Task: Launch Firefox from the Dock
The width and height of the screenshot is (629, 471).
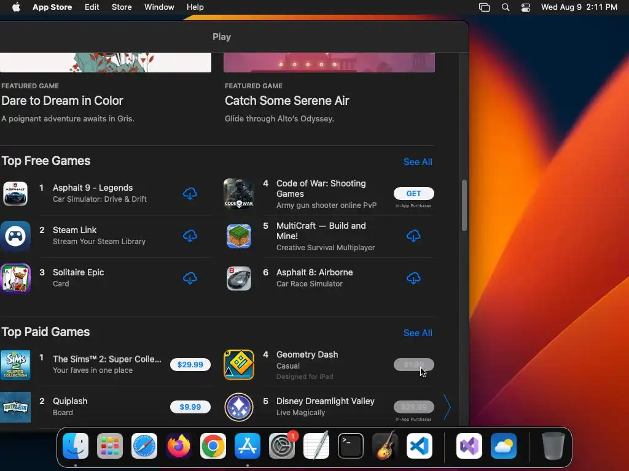Action: click(179, 446)
